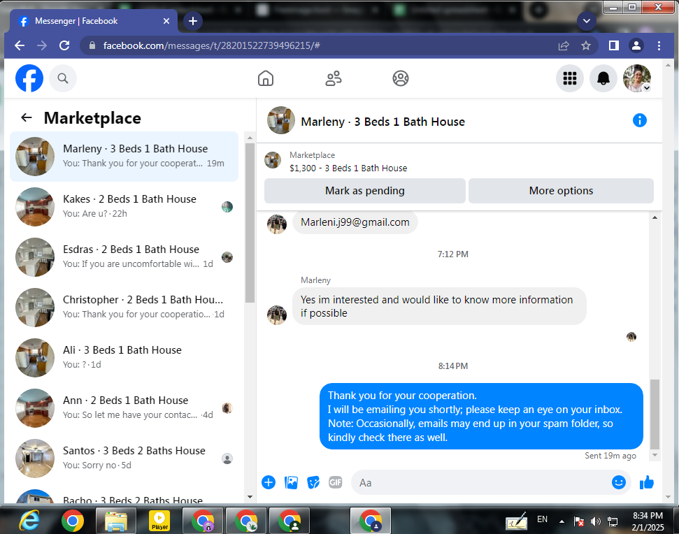Image resolution: width=679 pixels, height=534 pixels.
Task: Open the apps grid menu
Action: [x=569, y=78]
